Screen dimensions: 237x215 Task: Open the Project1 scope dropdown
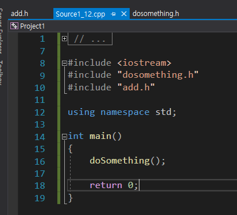pos(122,26)
